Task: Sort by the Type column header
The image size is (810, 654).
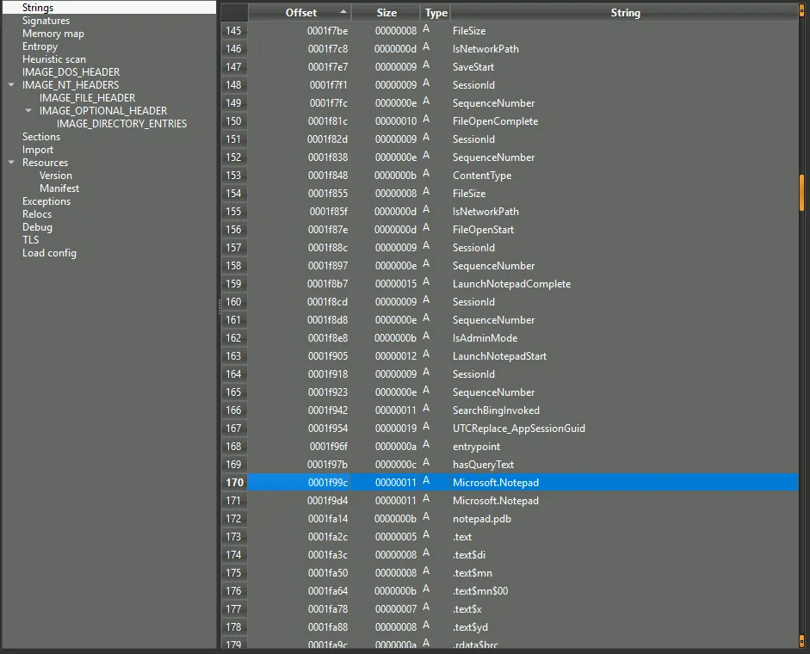Action: point(436,13)
